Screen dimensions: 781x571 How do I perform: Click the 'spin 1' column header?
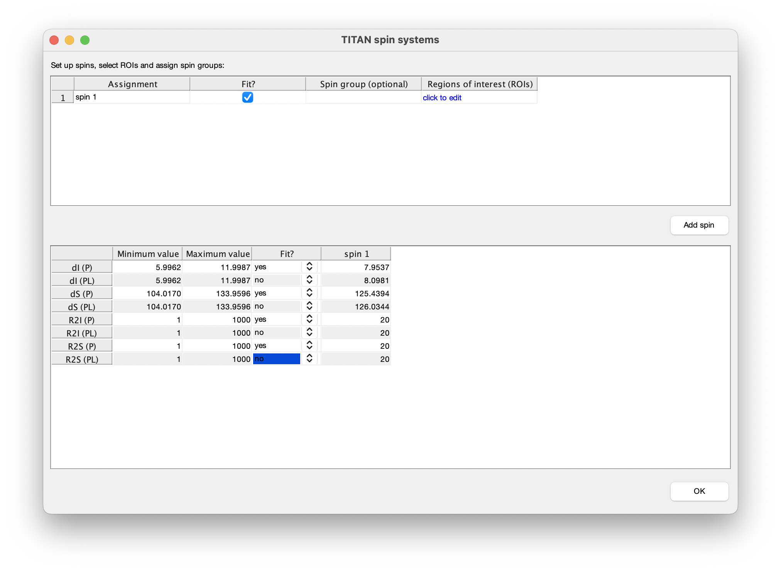point(356,254)
